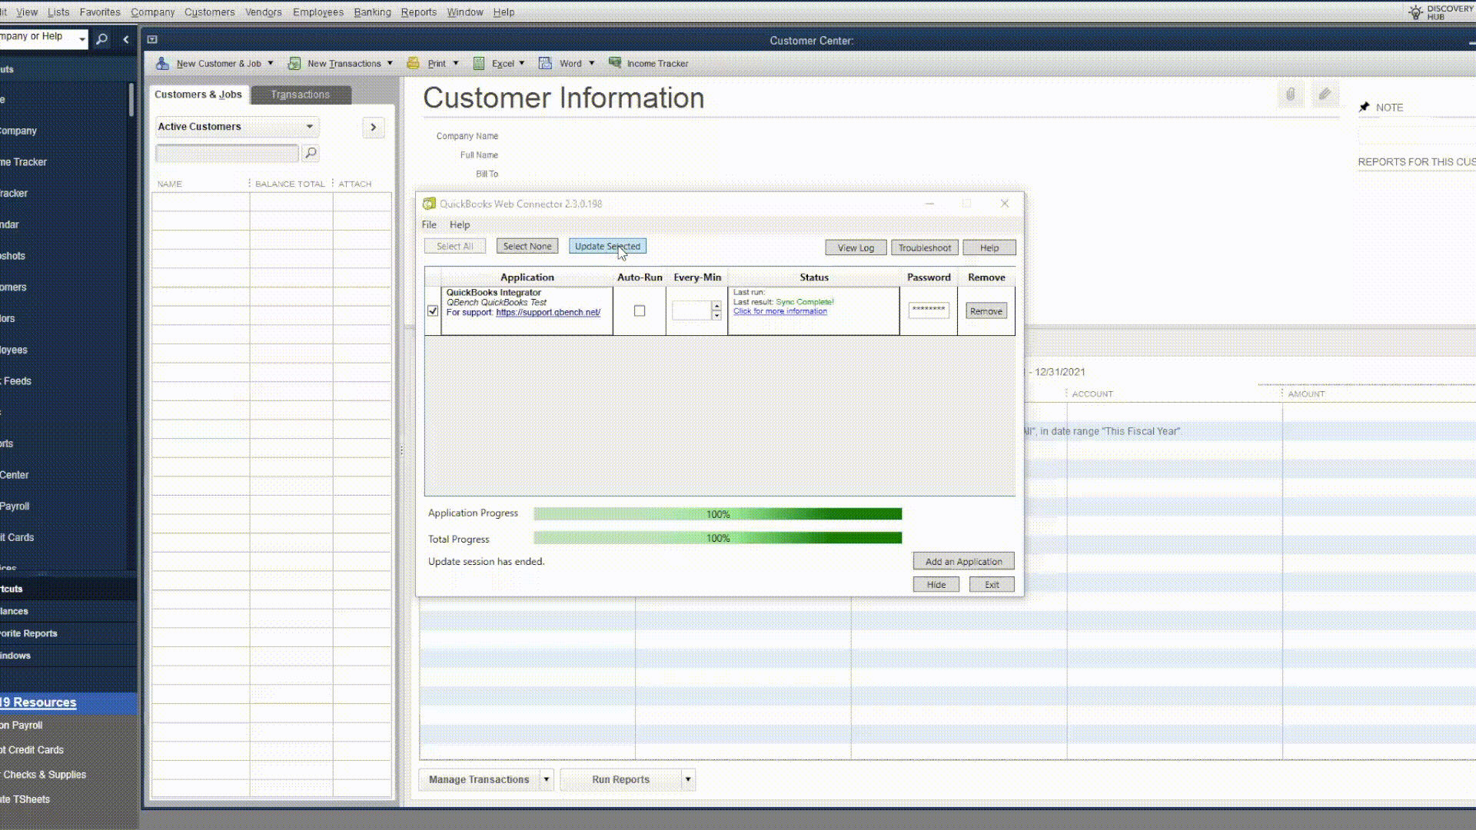The width and height of the screenshot is (1476, 830).
Task: Open the Vendors menu
Action: [263, 12]
